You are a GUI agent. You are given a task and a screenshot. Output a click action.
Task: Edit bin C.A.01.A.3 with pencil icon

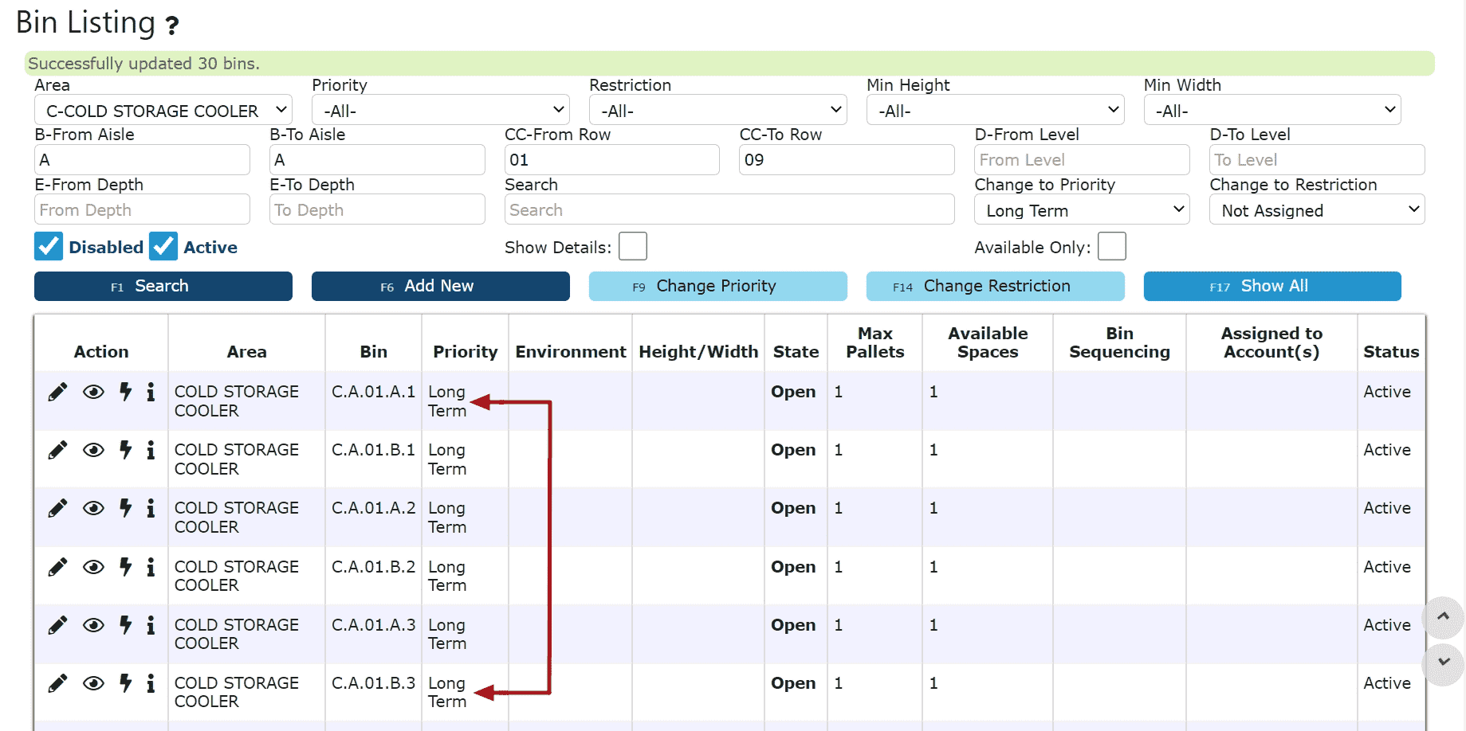pos(57,625)
